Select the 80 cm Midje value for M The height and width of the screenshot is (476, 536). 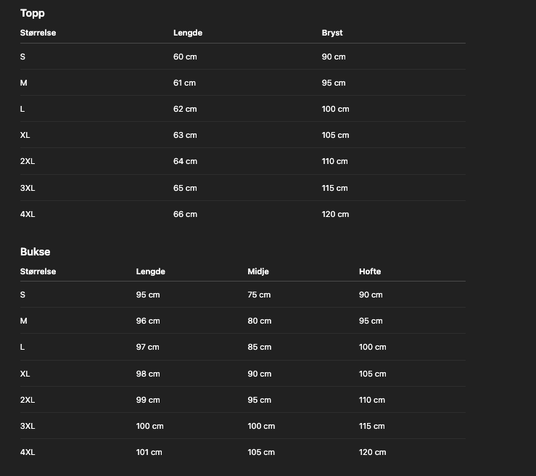point(259,321)
